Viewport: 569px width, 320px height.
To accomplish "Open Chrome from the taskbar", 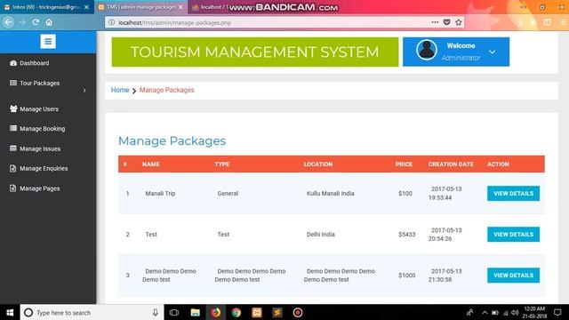I will 236,312.
